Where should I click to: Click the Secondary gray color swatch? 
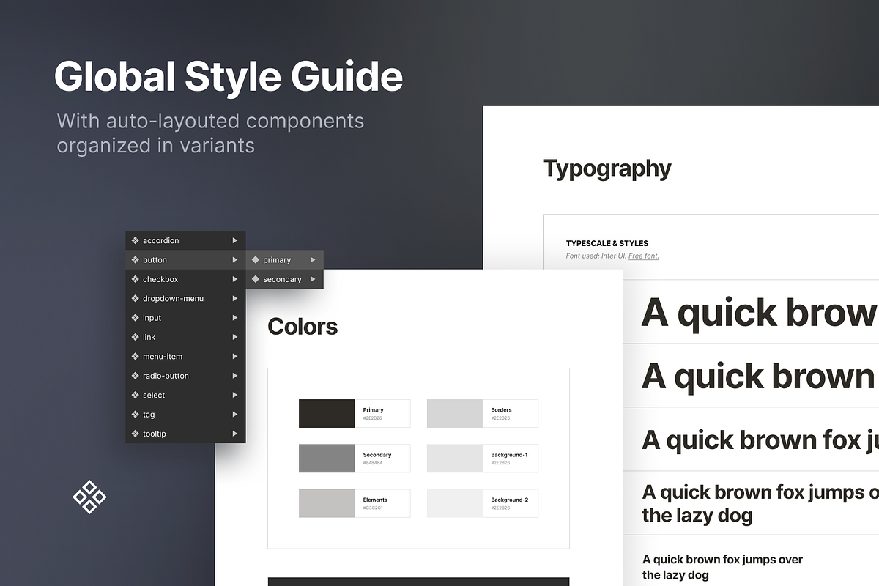327,459
